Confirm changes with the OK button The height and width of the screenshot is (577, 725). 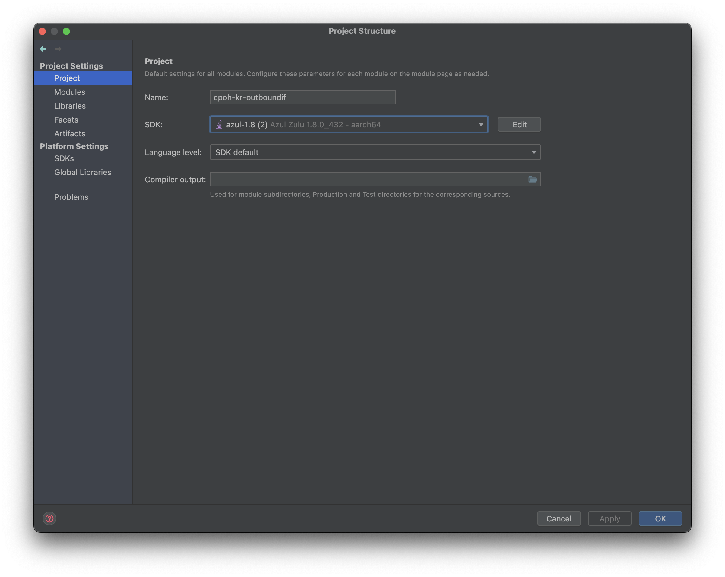pyautogui.click(x=660, y=518)
